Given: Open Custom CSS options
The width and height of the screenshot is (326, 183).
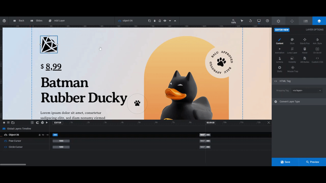Looking at the screenshot, I should click(x=317, y=60).
